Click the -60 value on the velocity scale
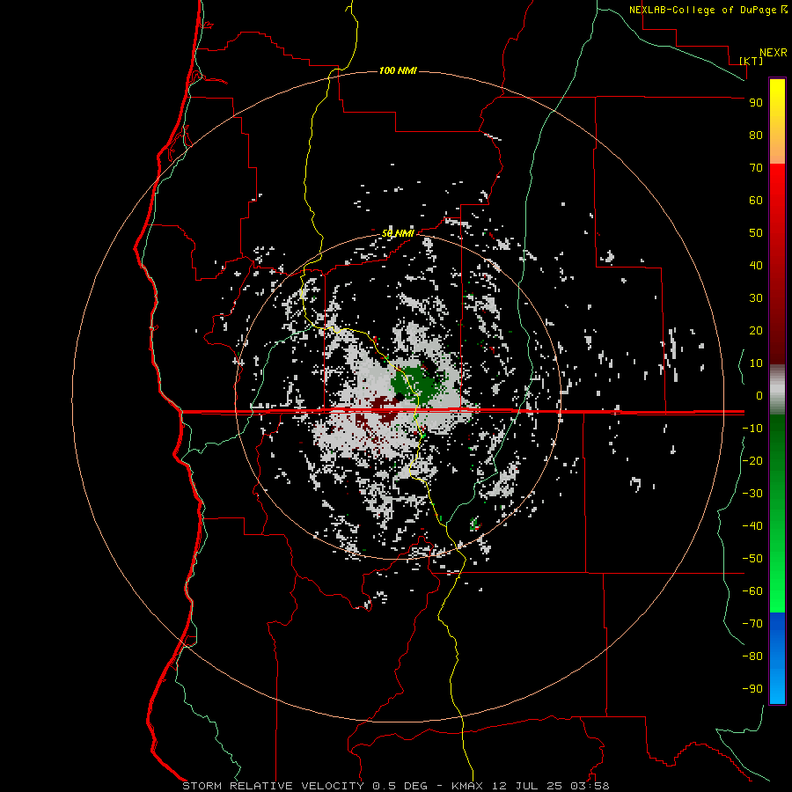 [x=752, y=591]
